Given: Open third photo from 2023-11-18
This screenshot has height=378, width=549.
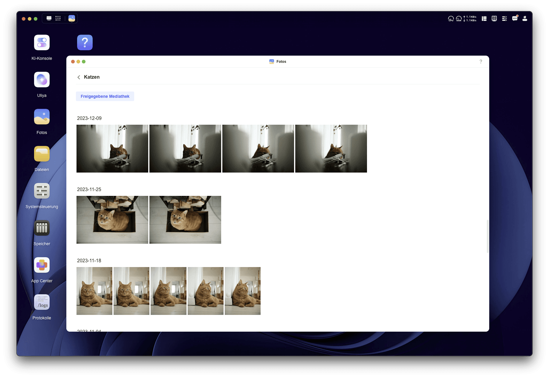Looking at the screenshot, I should point(169,291).
